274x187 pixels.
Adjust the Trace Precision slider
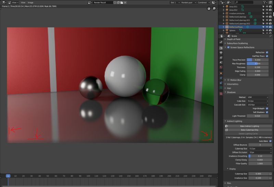pos(258,60)
